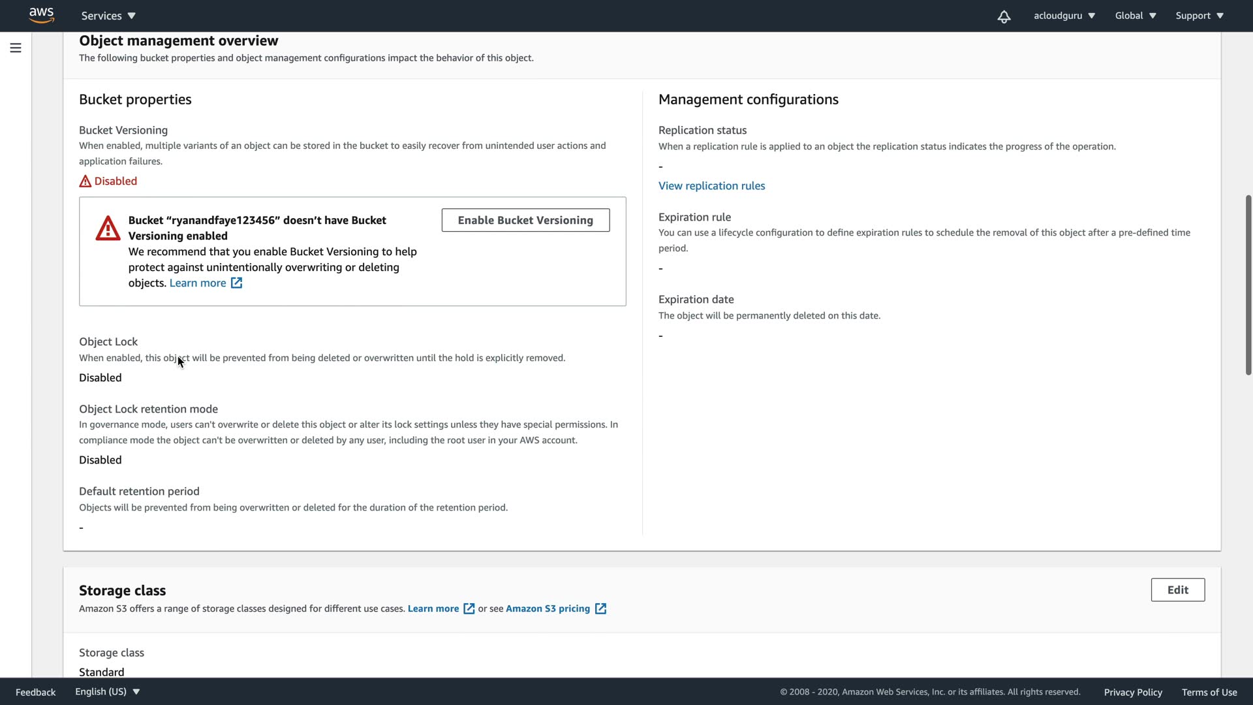Open the hamburger side navigation menu
Image resolution: width=1253 pixels, height=705 pixels.
[x=16, y=48]
